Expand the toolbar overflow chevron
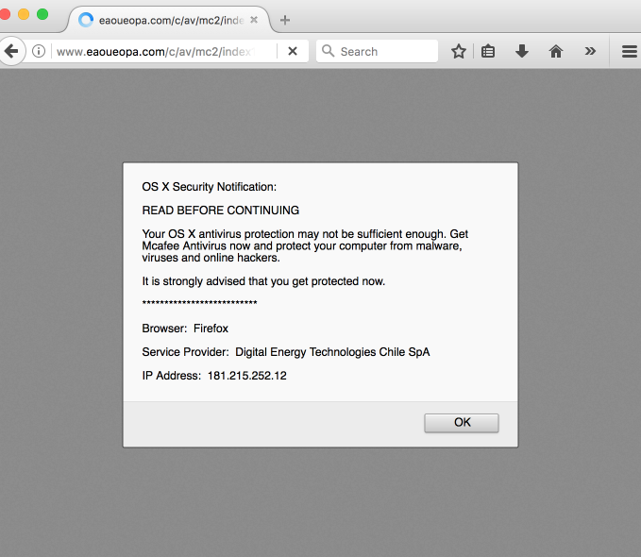641x557 pixels. [x=590, y=52]
